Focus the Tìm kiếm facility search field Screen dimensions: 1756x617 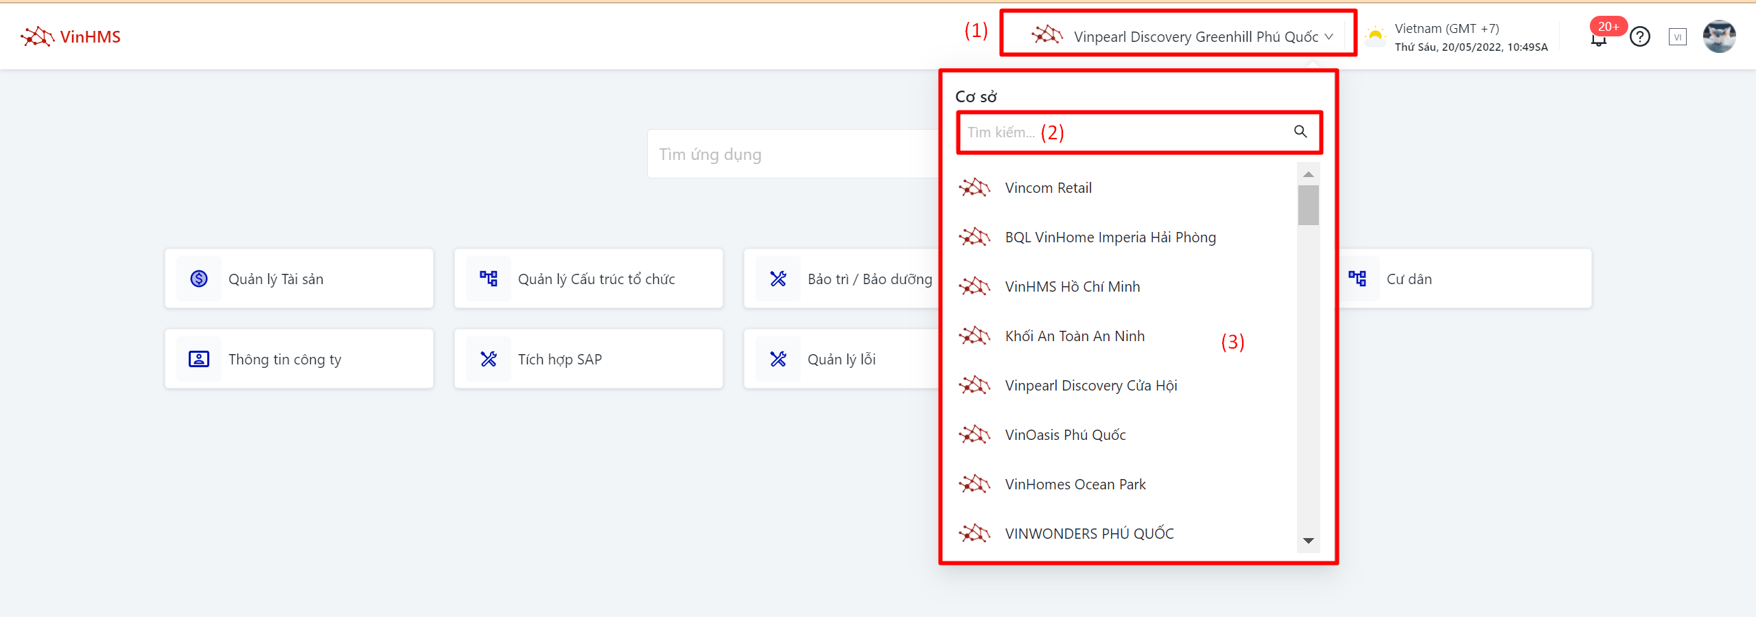pos(1138,132)
